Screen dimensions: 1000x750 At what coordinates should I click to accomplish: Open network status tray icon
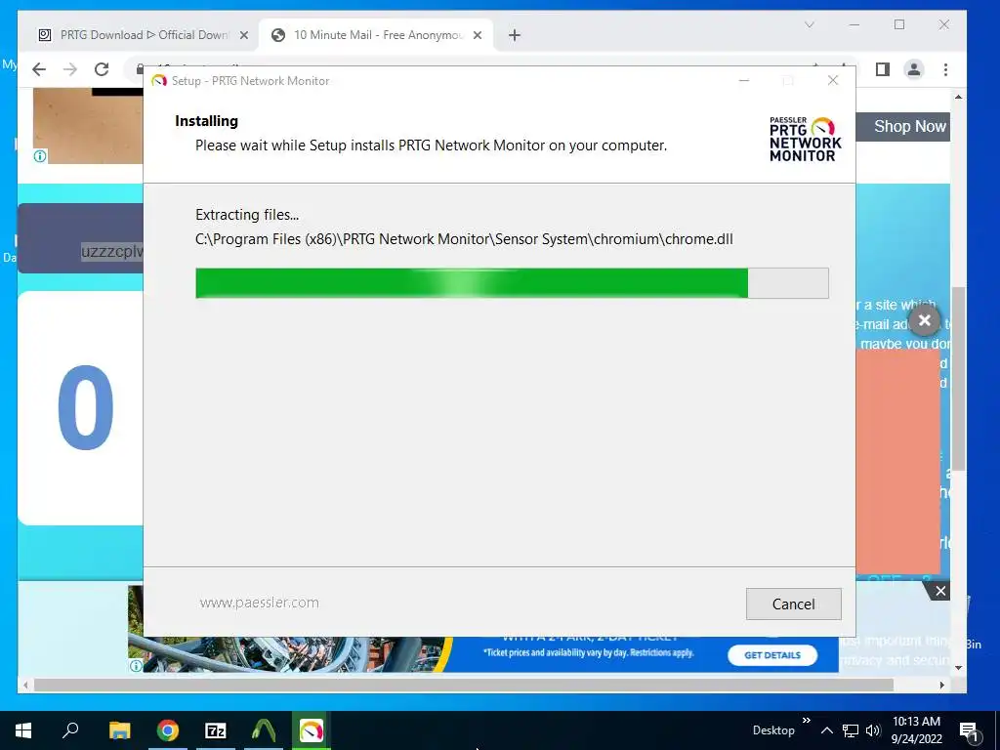[x=851, y=730]
